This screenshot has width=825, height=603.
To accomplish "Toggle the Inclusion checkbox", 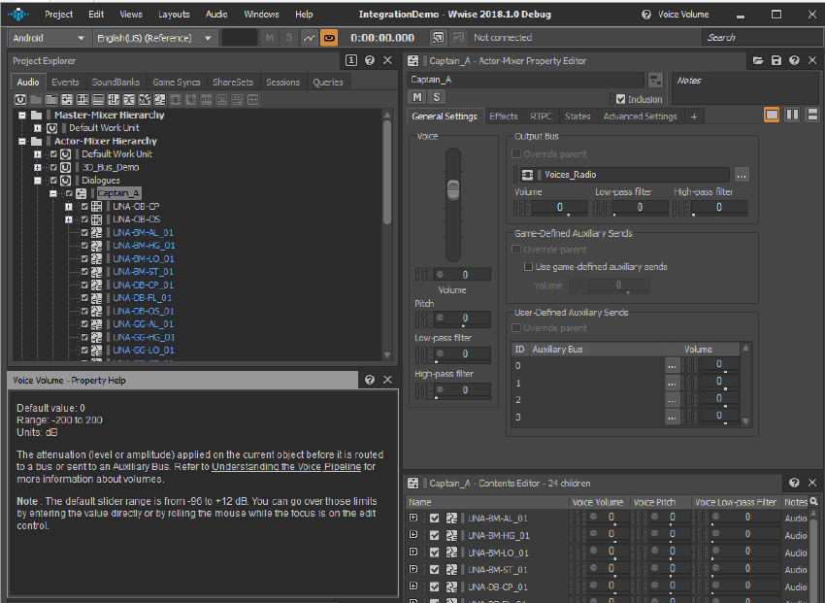I will [620, 99].
